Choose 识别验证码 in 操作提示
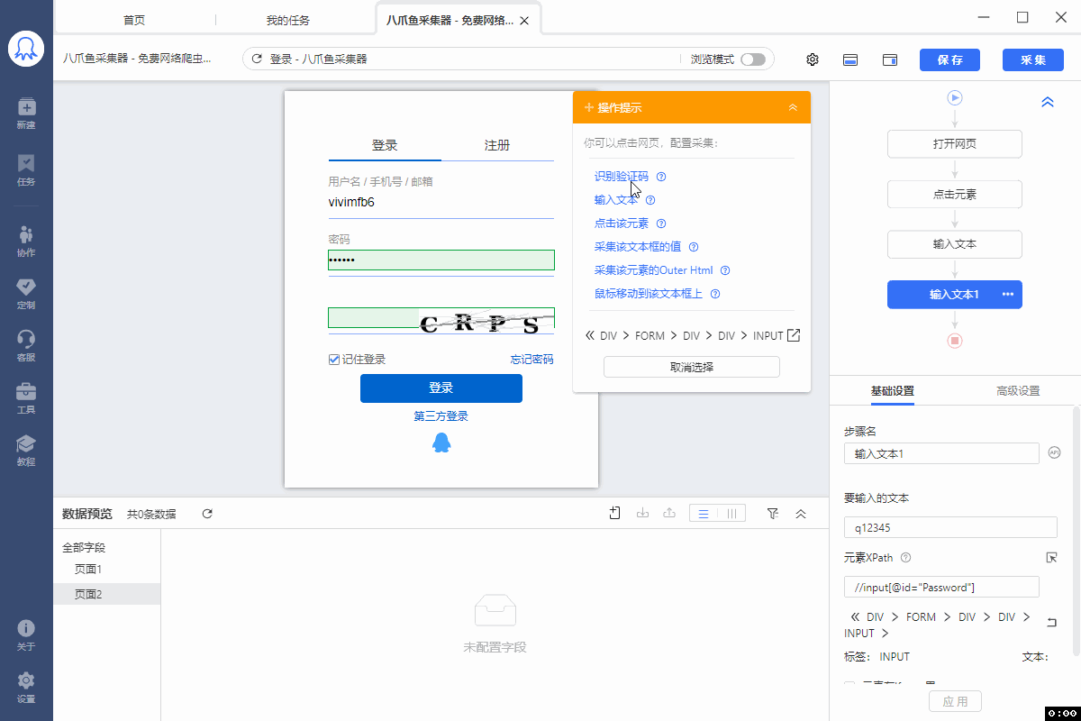The width and height of the screenshot is (1081, 721). point(622,177)
